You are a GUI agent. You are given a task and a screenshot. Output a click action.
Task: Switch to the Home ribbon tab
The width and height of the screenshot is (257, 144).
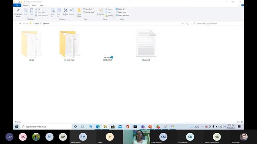[25, 5]
